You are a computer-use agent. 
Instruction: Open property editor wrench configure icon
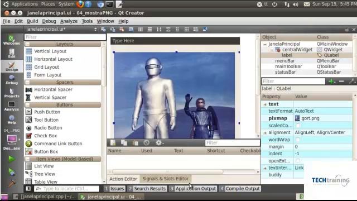click(x=352, y=82)
